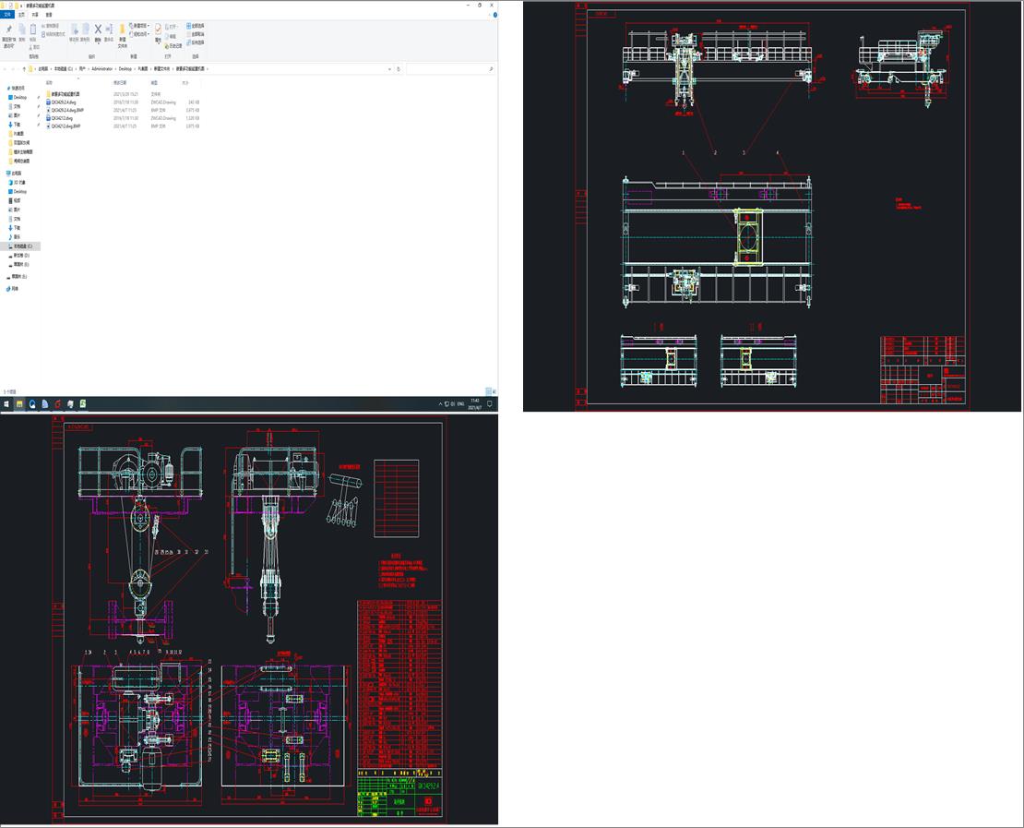The width and height of the screenshot is (1024, 828).
Task: Expand the New item dropdown
Action: click(139, 26)
